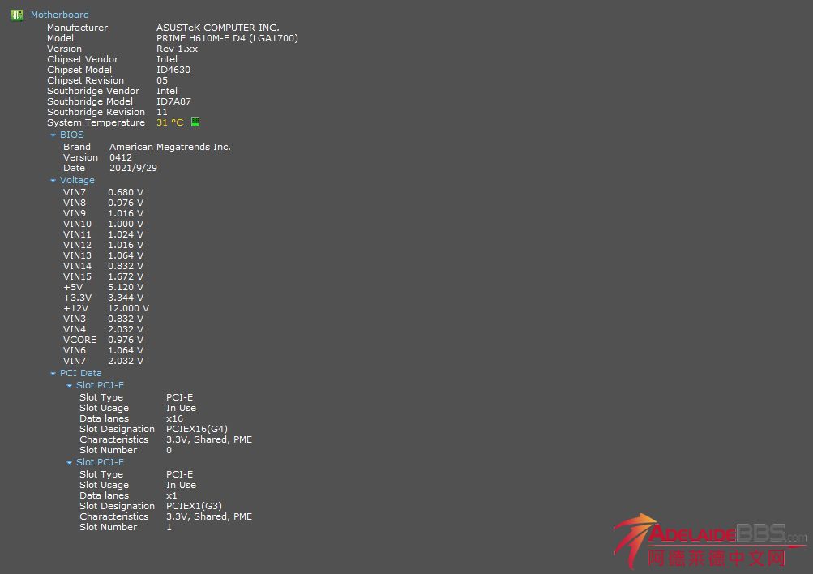Collapse the Slot PCI-E arrow above PCIEX1(G3)
This screenshot has width=813, height=574.
69,462
